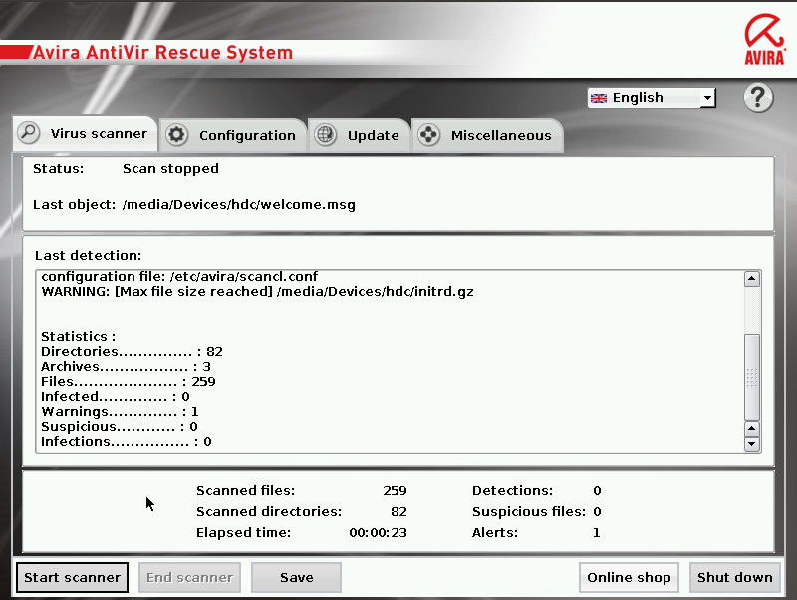Screen dimensions: 797x600
Task: Open help with the question mark icon
Action: pyautogui.click(x=758, y=97)
